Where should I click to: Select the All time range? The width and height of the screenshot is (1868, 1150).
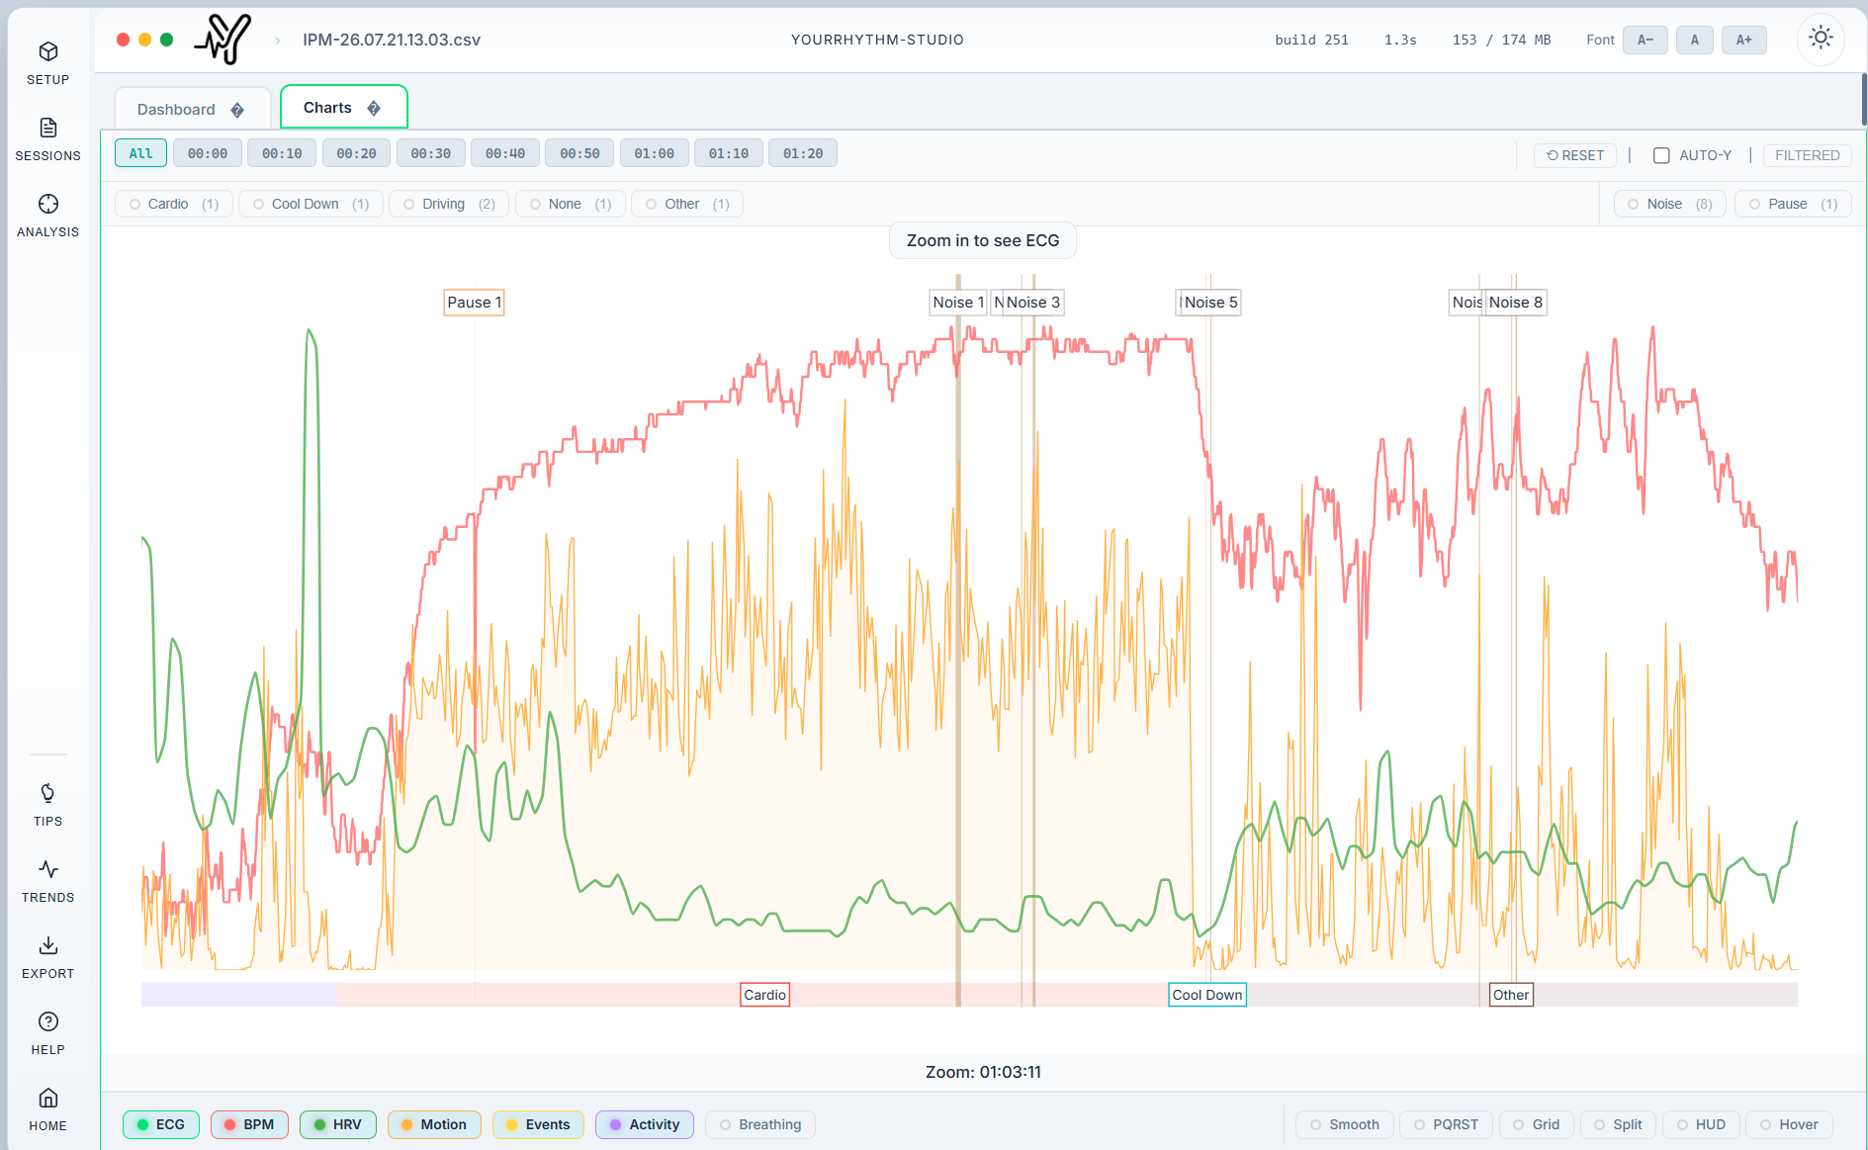coord(140,153)
